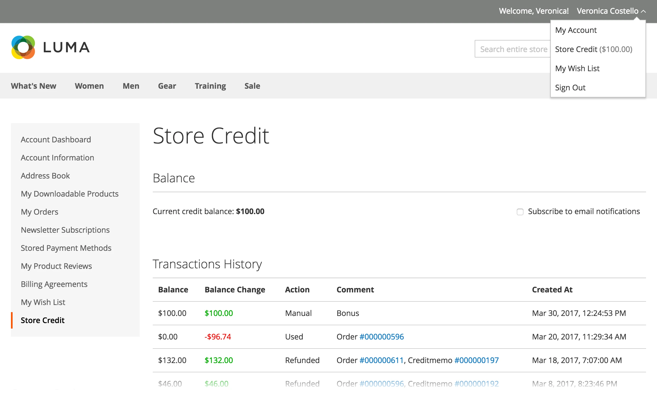Open My Account from the dropdown
Screen dimensions: 657x397
click(x=576, y=30)
